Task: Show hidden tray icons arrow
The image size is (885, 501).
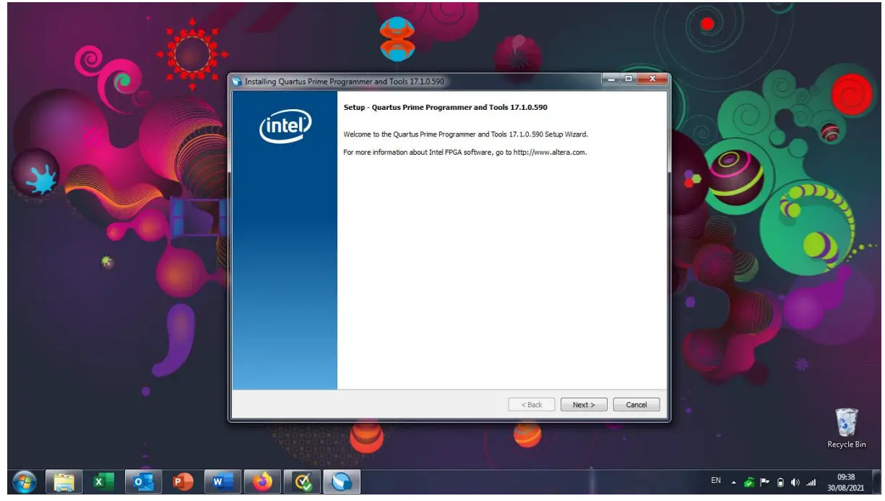Action: tap(734, 482)
